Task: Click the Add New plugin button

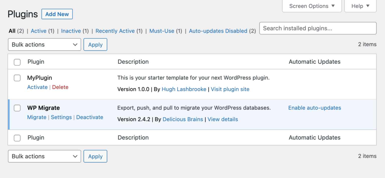Action: click(x=57, y=14)
